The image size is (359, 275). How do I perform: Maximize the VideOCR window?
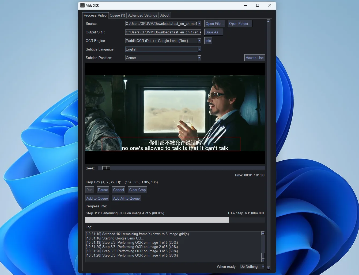coord(258,5)
